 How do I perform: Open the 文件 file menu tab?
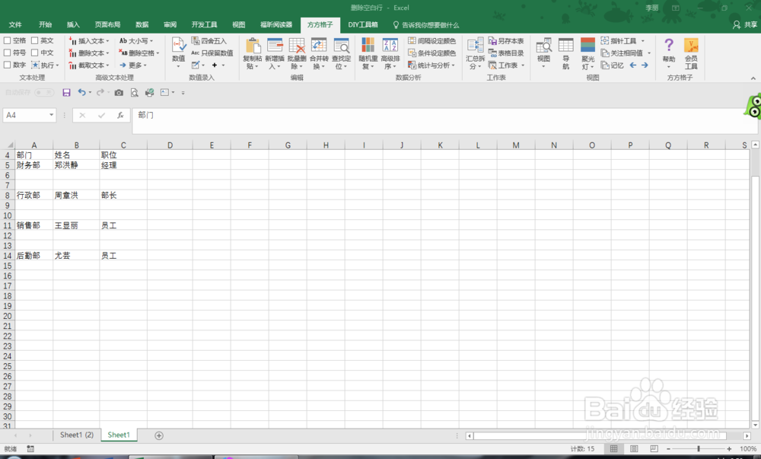tap(15, 25)
